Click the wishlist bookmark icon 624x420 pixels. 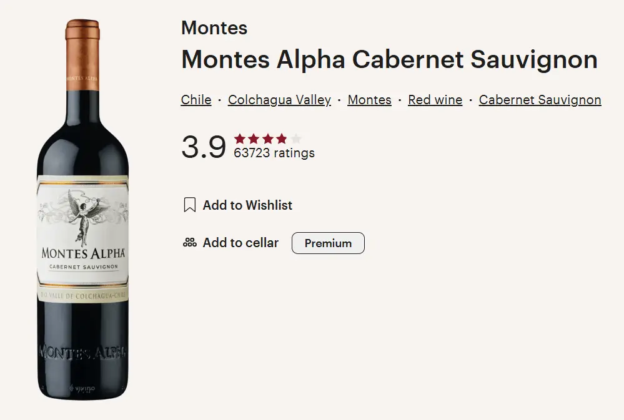190,205
